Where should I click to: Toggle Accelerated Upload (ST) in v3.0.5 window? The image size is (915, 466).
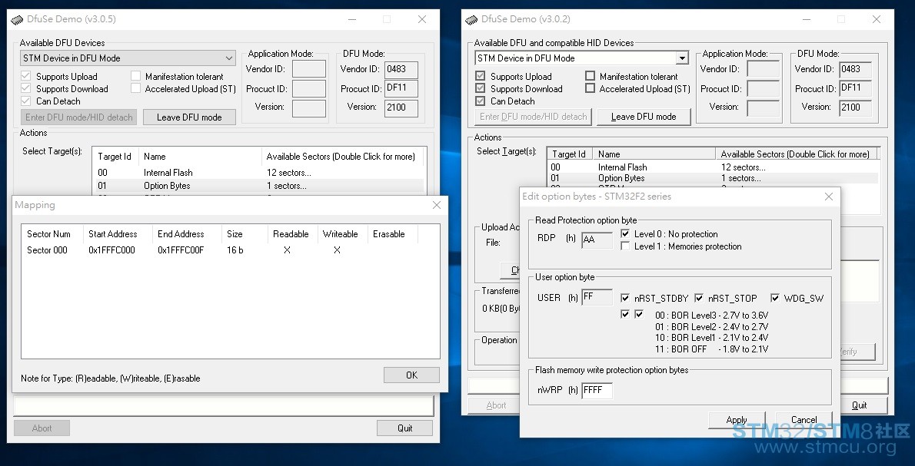(x=136, y=88)
